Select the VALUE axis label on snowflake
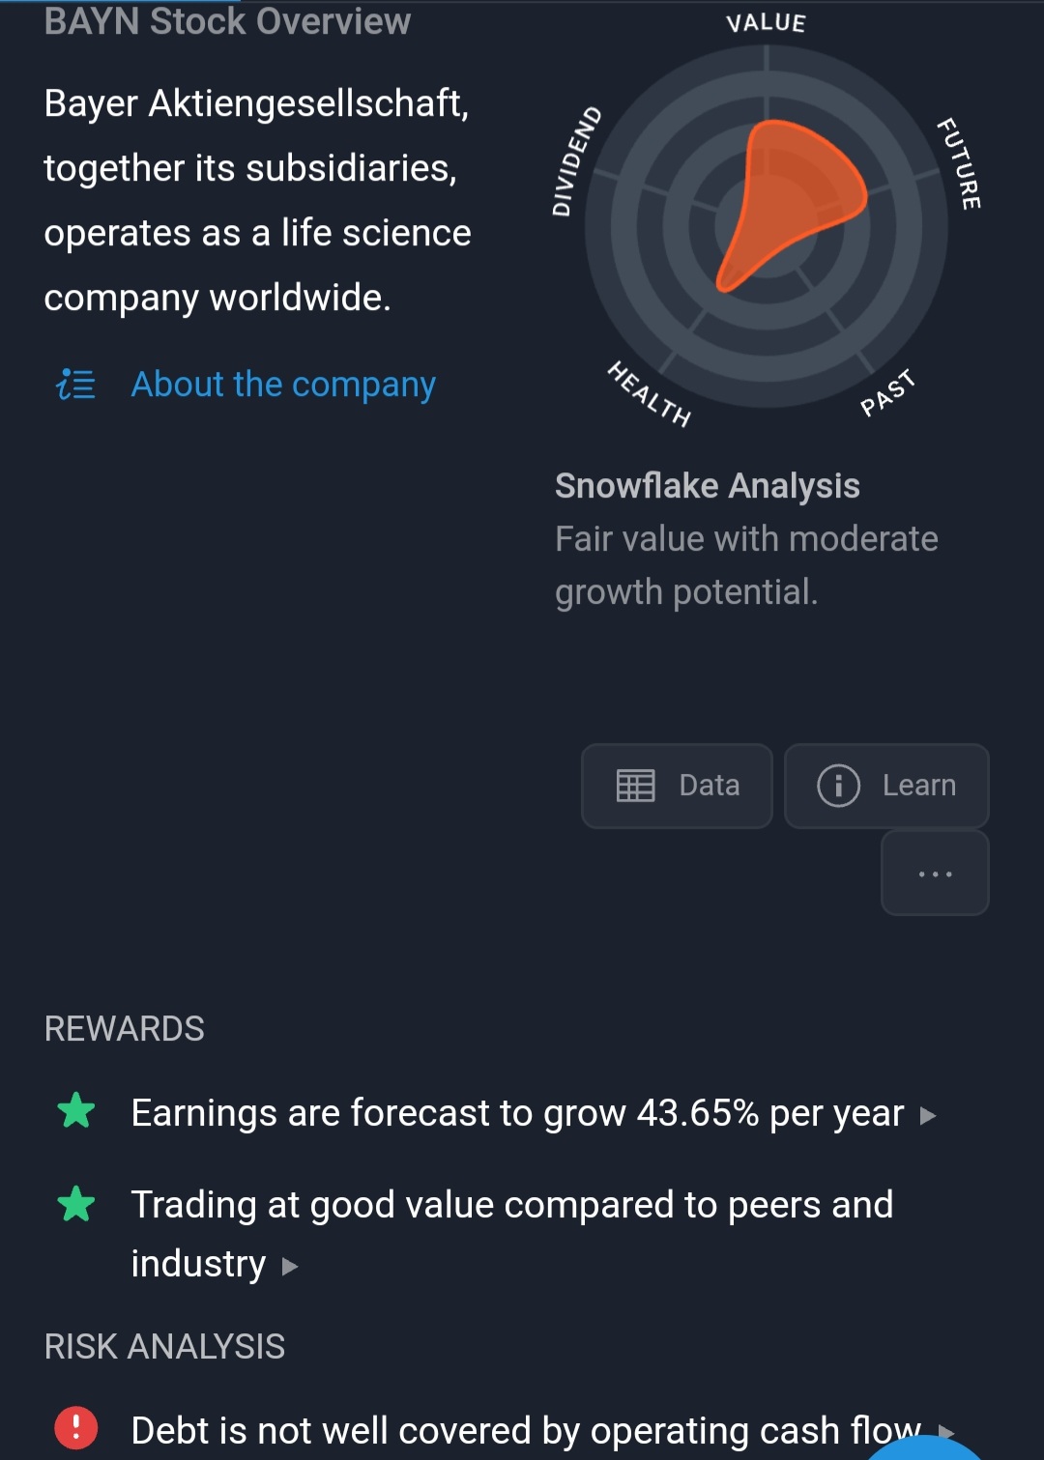This screenshot has width=1044, height=1460. pyautogui.click(x=766, y=22)
